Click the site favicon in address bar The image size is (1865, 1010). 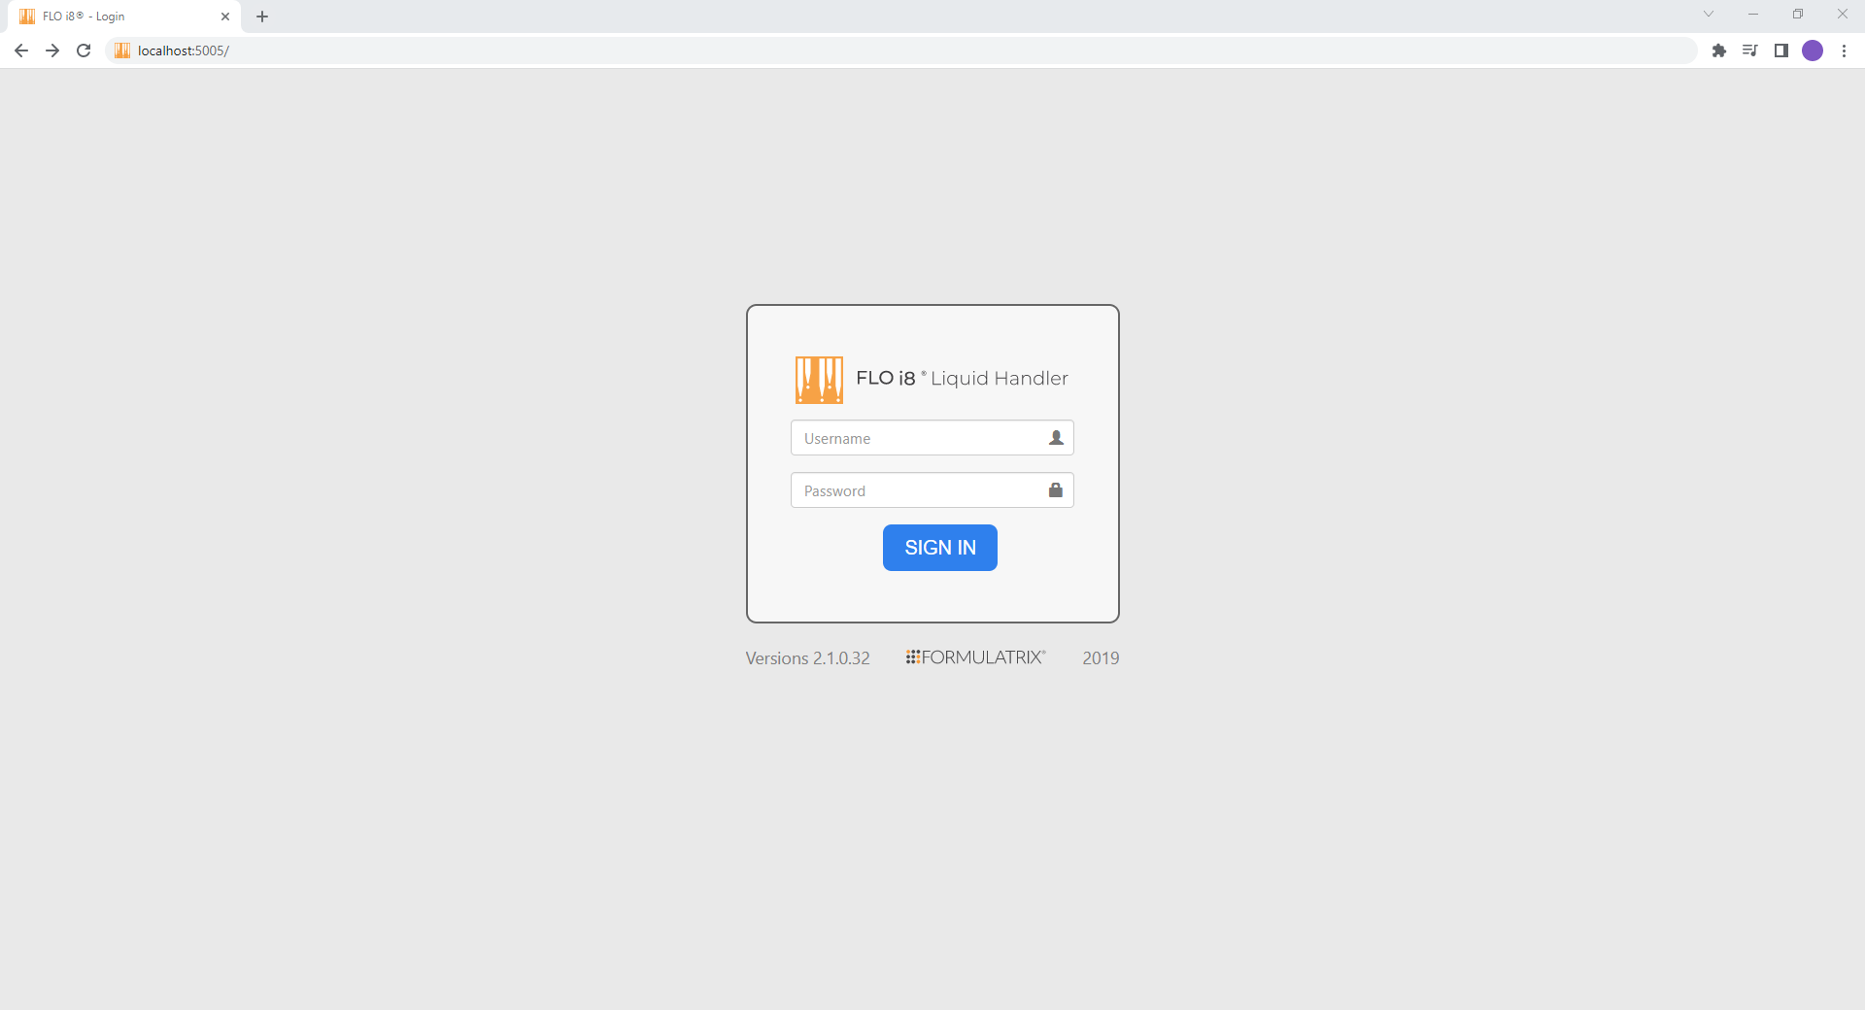point(122,50)
